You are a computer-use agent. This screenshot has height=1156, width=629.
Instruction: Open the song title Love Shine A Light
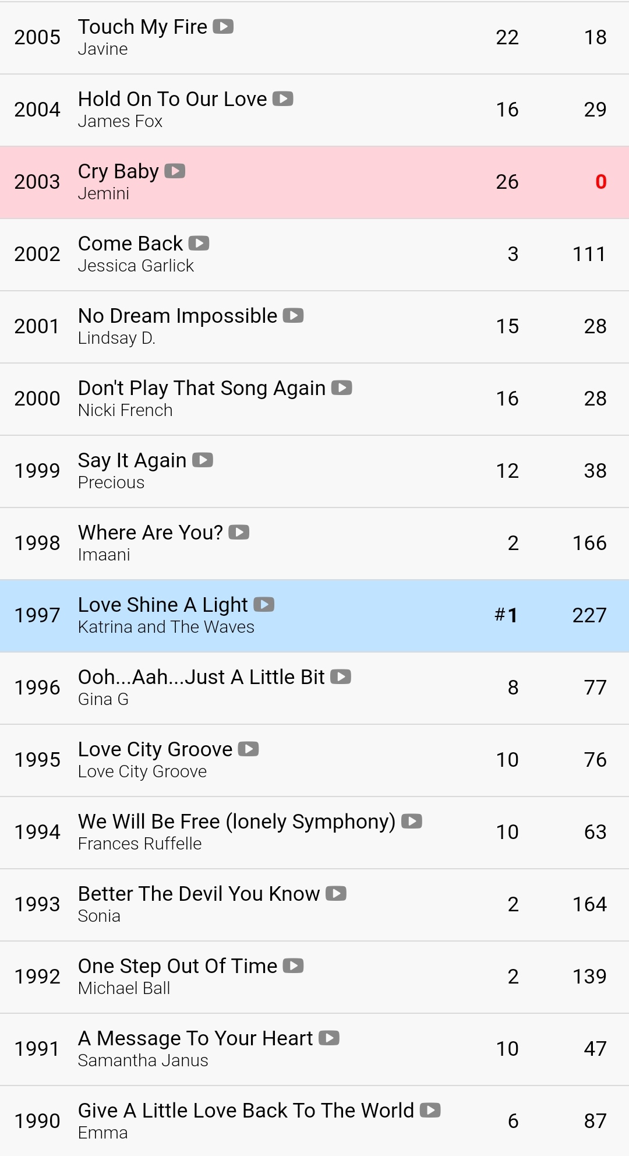163,605
